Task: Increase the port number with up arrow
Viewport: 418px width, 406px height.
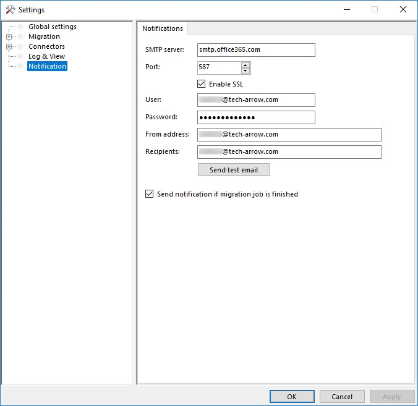Action: [x=245, y=65]
